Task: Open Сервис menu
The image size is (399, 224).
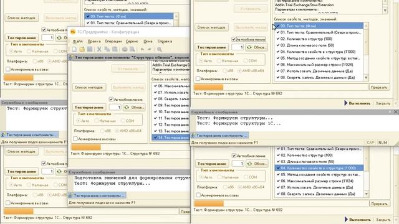Action: tap(132, 41)
